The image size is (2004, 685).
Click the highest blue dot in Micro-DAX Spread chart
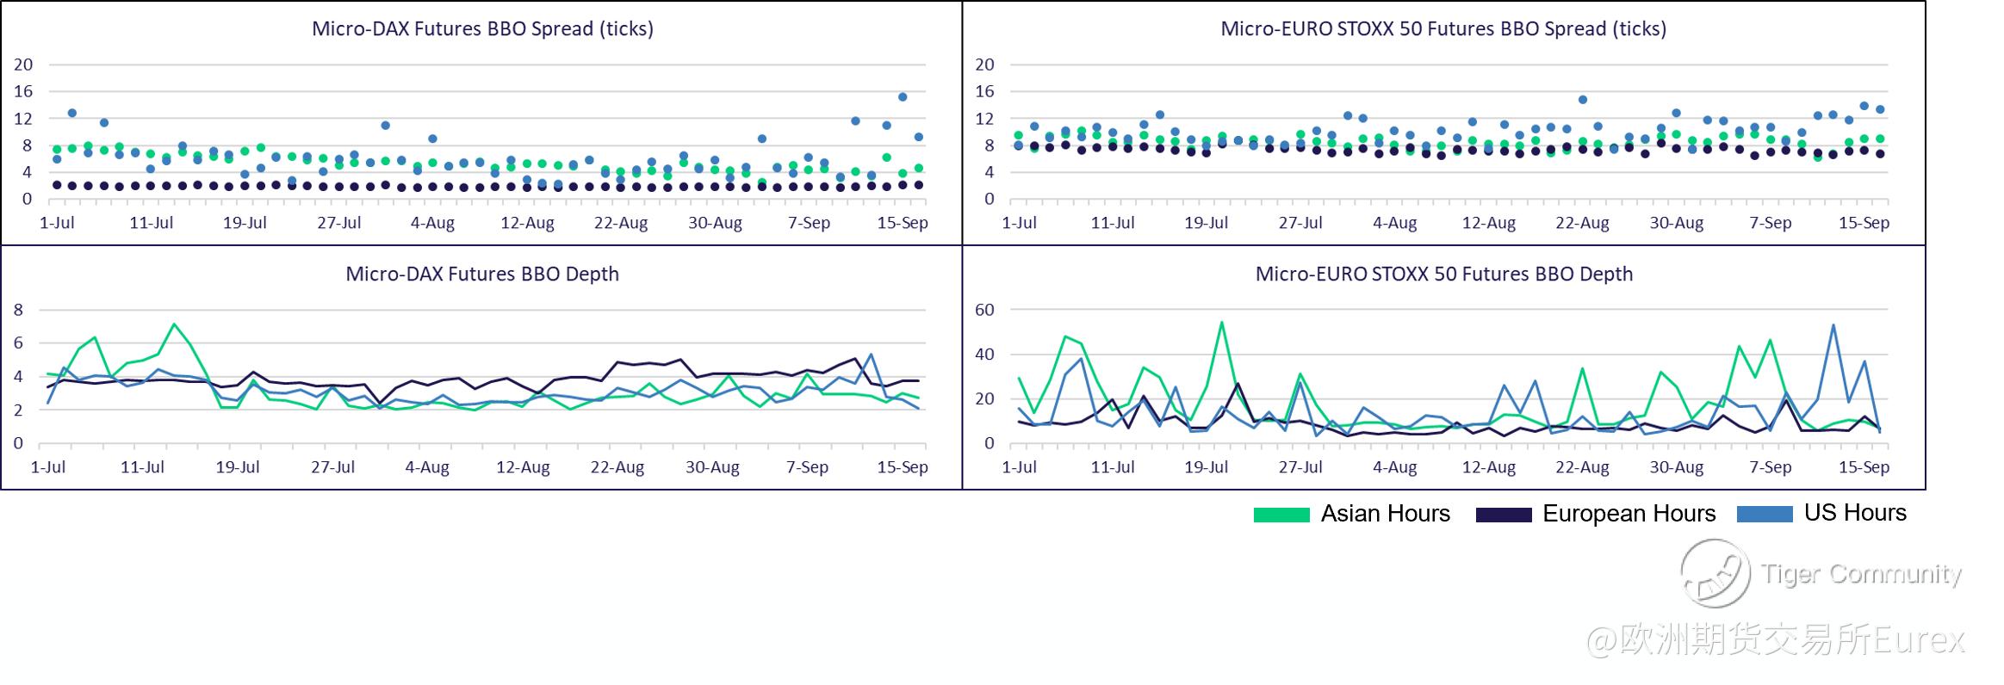tap(903, 97)
